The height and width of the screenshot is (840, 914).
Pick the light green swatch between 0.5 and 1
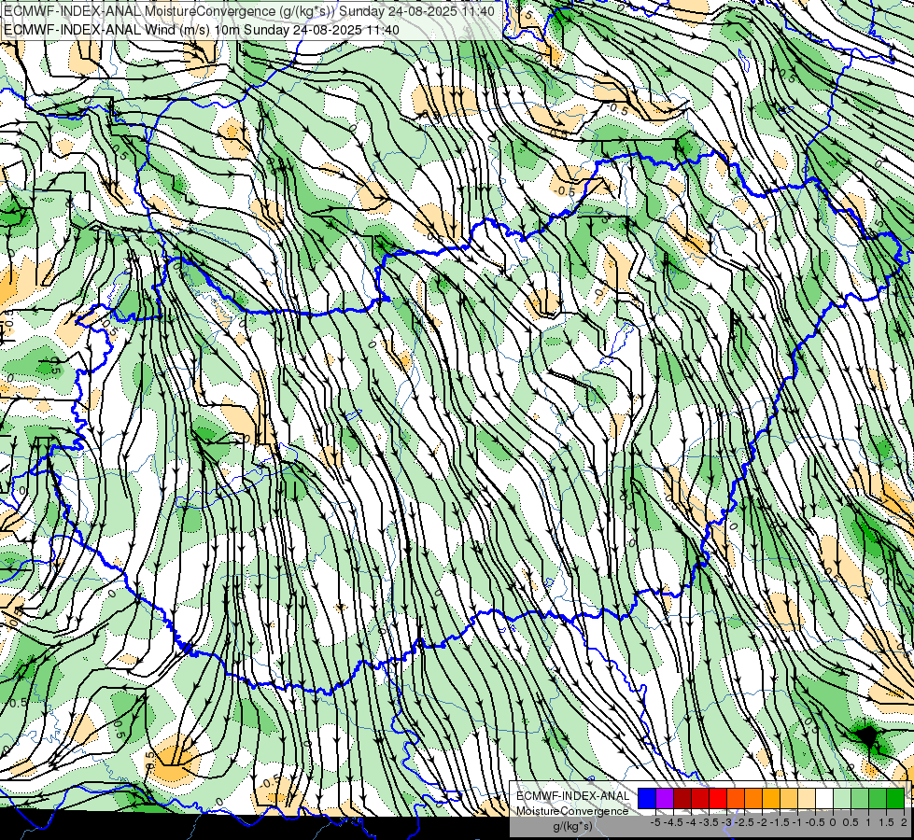coord(861,798)
